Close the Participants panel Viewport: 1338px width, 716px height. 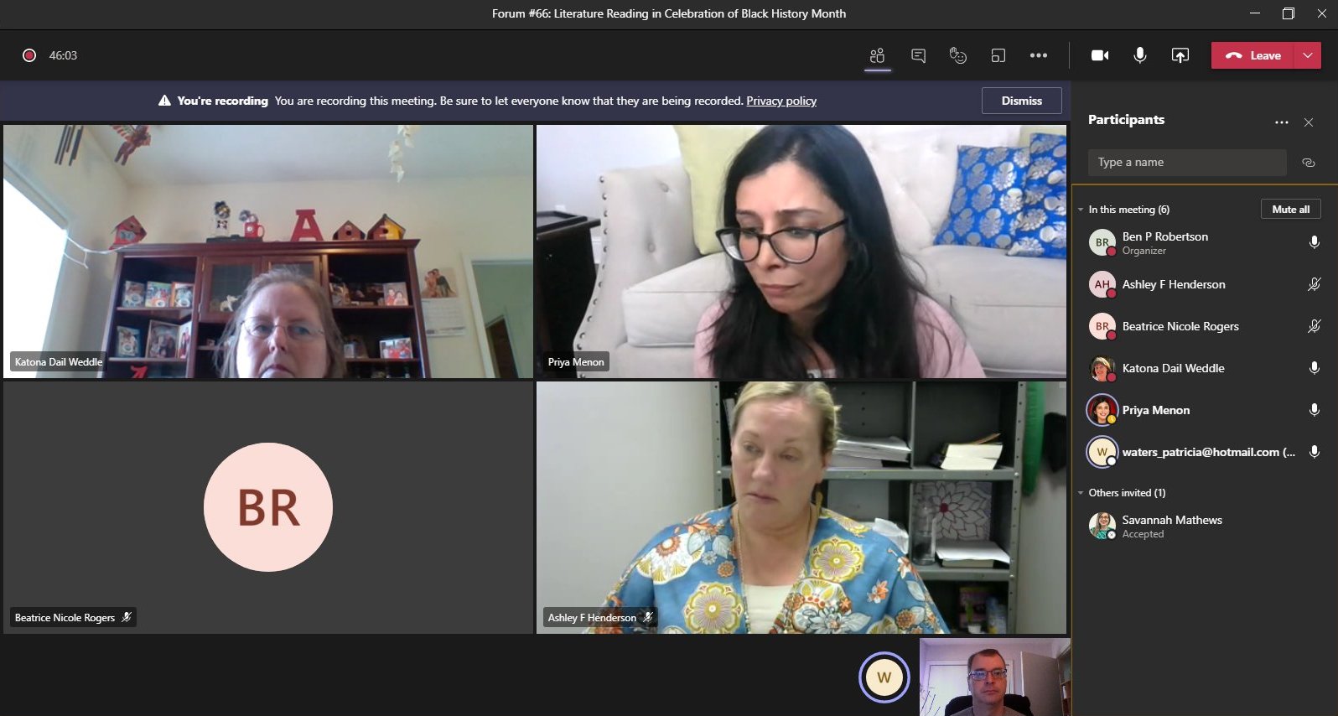[1309, 122]
